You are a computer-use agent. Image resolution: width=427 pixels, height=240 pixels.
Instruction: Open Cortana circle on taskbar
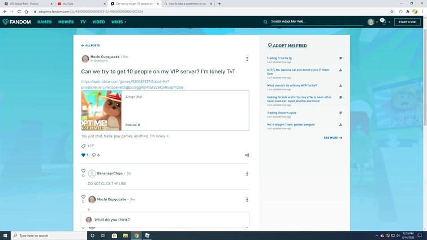click(92, 235)
